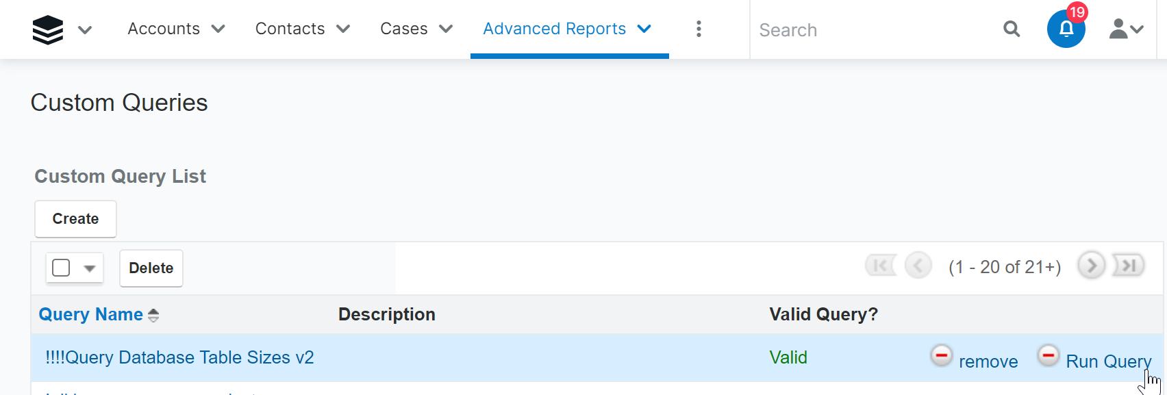Switch to the Cases menu
Image resolution: width=1167 pixels, height=395 pixels.
403,29
